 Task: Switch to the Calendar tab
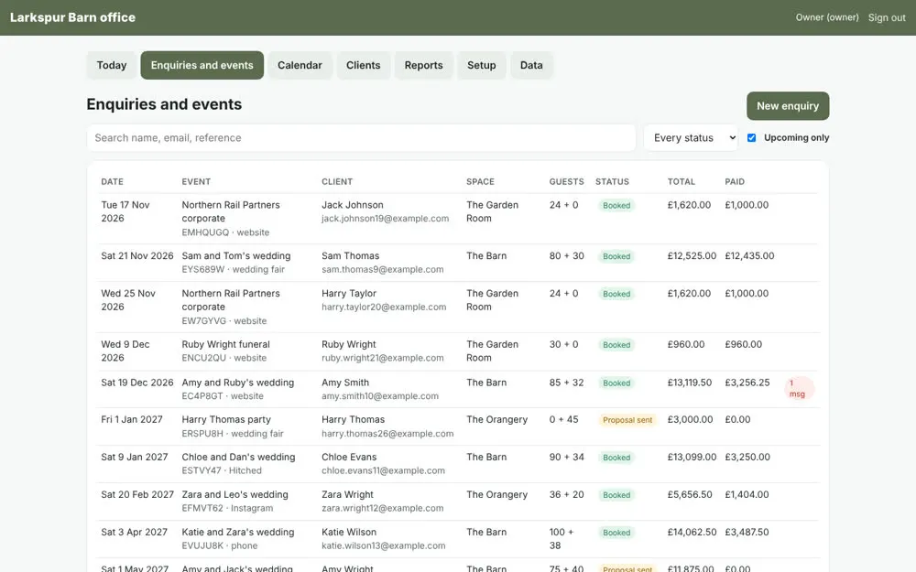(300, 65)
